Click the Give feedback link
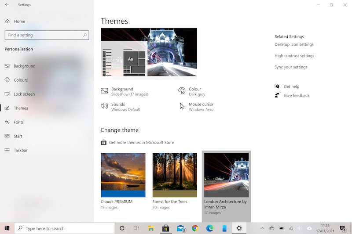The width and height of the screenshot is (352, 234). [x=297, y=95]
